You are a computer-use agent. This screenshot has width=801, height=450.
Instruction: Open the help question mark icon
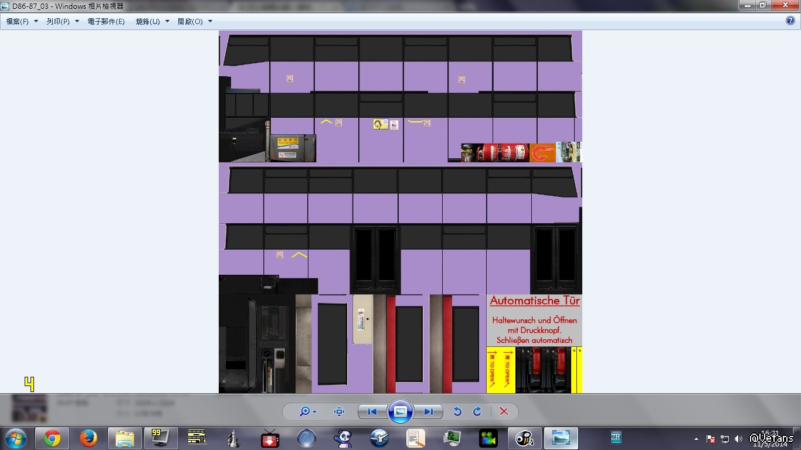tap(790, 21)
